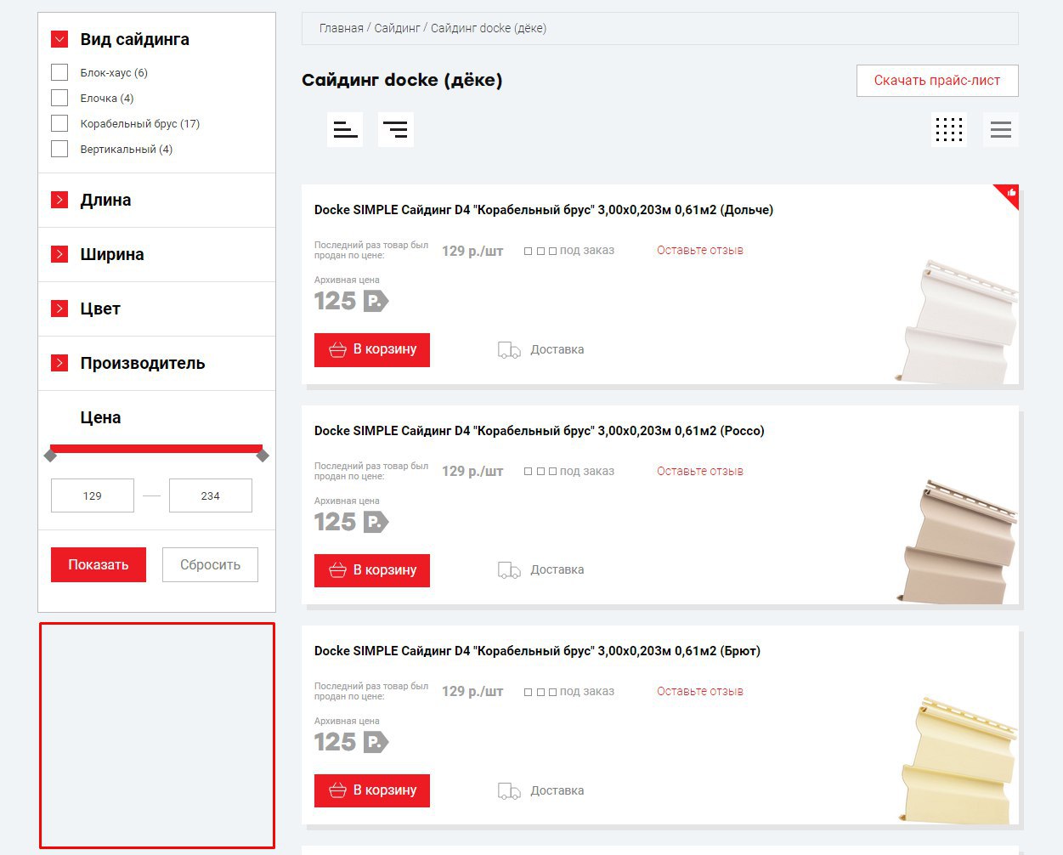Viewport: 1063px width, 855px height.
Task: Click delivery truck icon for Брют product
Action: pos(509,791)
